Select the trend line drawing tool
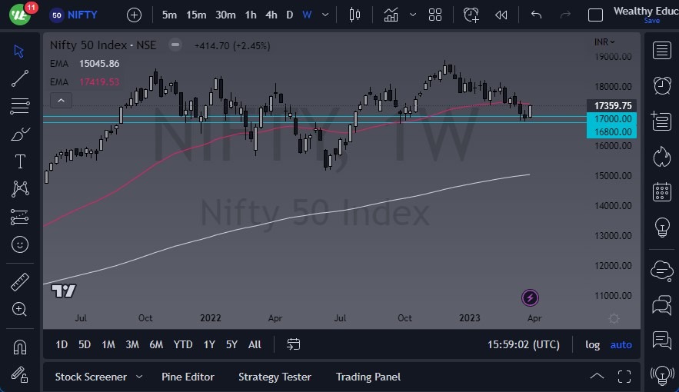 pos(20,78)
